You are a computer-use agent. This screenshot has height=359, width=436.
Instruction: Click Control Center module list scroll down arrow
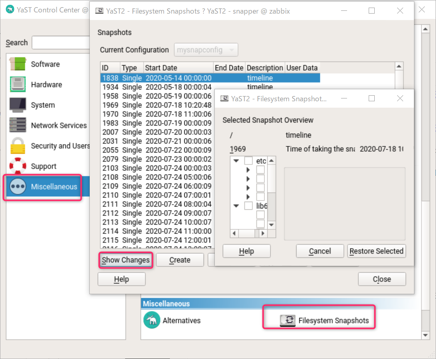click(x=425, y=335)
